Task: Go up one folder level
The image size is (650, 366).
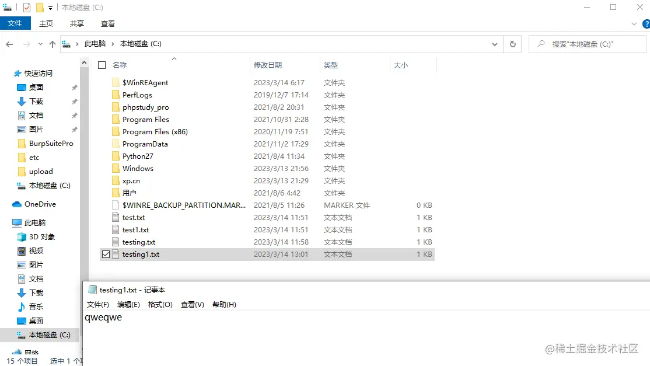Action: point(53,44)
